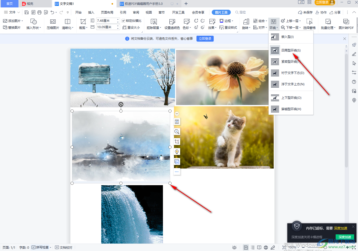Click Picture to PDF (图片转PDF)
This screenshot has height=251, width=358.
[346, 24]
